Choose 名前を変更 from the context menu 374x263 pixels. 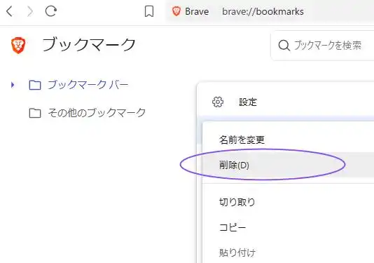point(242,140)
